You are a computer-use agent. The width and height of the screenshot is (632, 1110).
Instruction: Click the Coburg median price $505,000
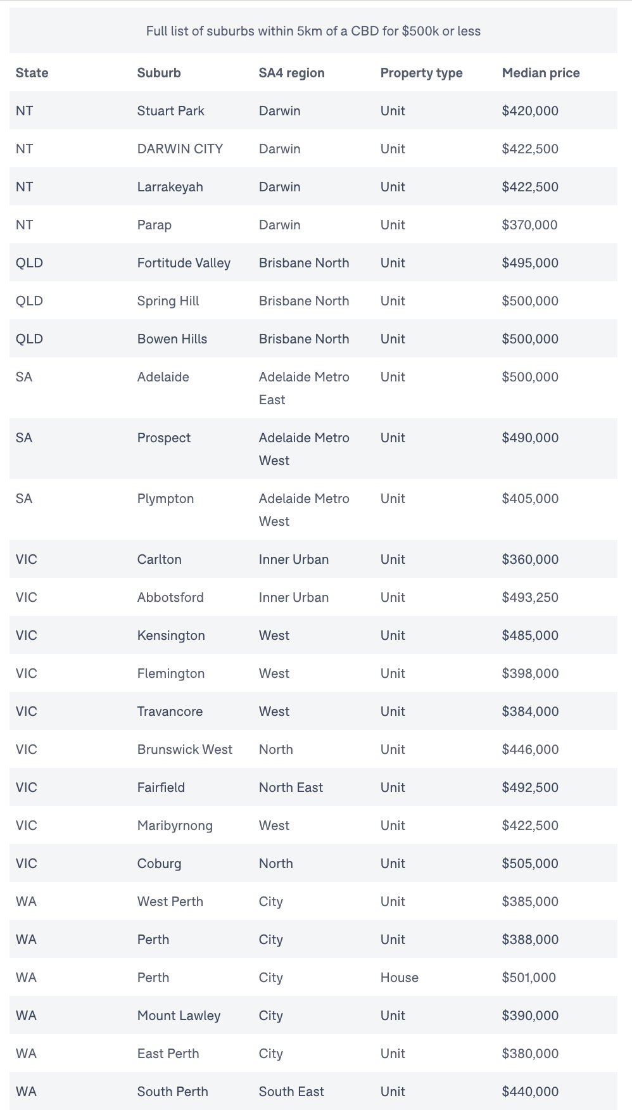click(531, 864)
